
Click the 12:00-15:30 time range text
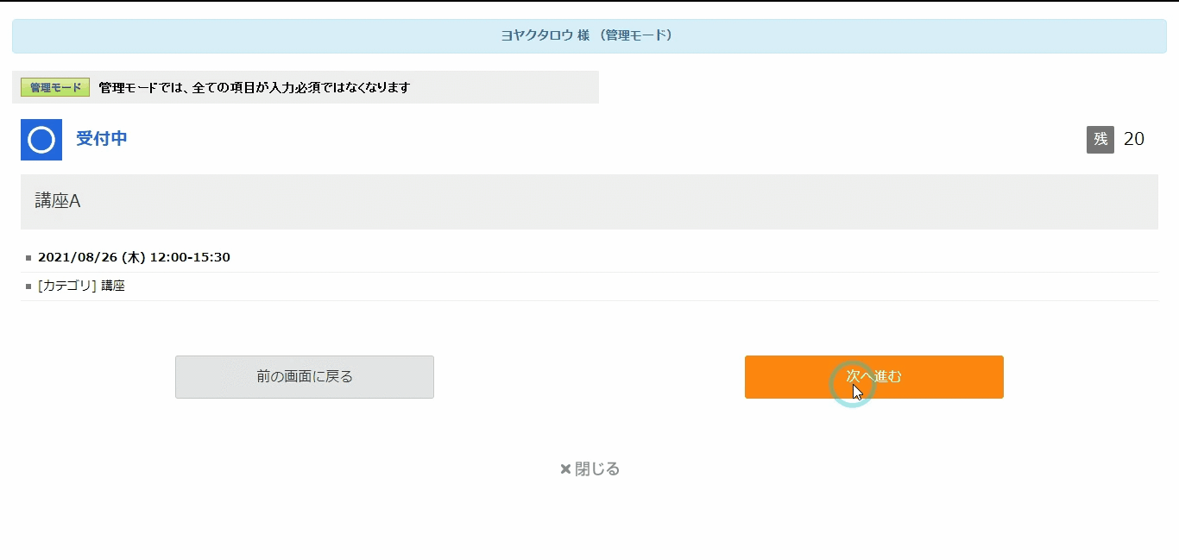(x=191, y=256)
